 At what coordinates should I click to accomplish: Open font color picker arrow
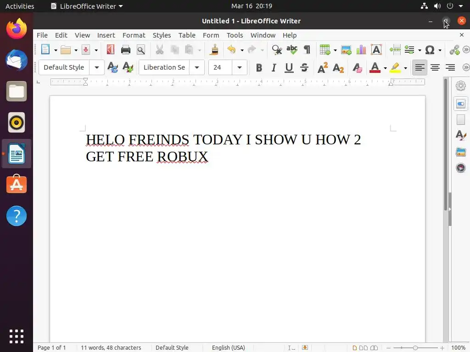click(385, 68)
